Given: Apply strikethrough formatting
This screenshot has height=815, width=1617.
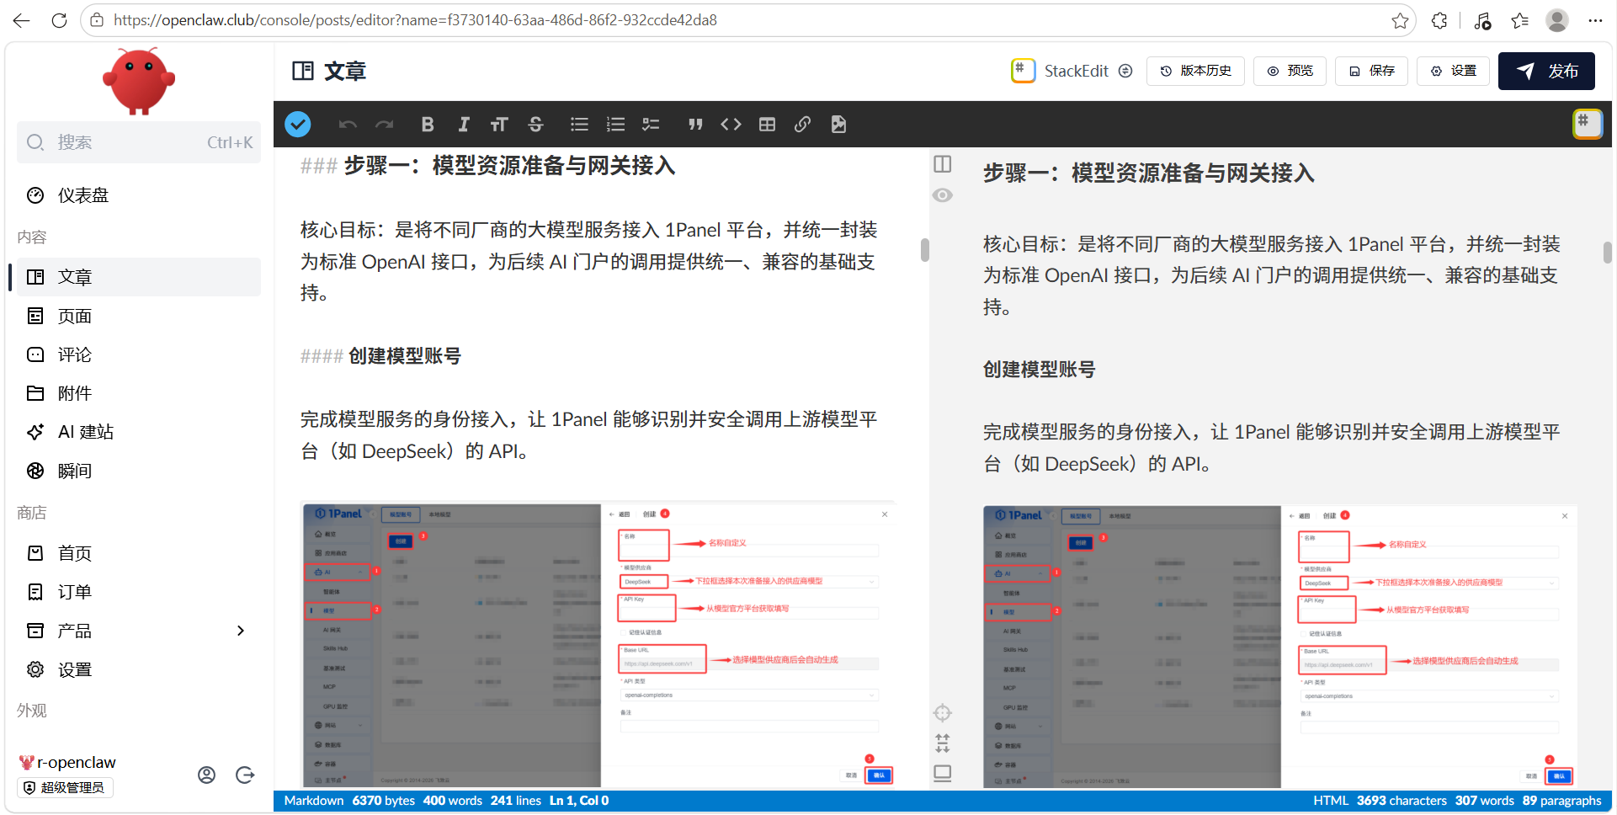Looking at the screenshot, I should (536, 125).
